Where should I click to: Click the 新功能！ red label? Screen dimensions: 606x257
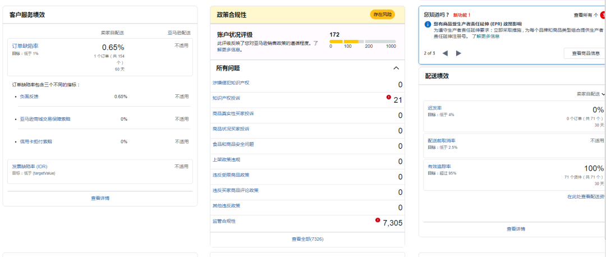coord(462,15)
